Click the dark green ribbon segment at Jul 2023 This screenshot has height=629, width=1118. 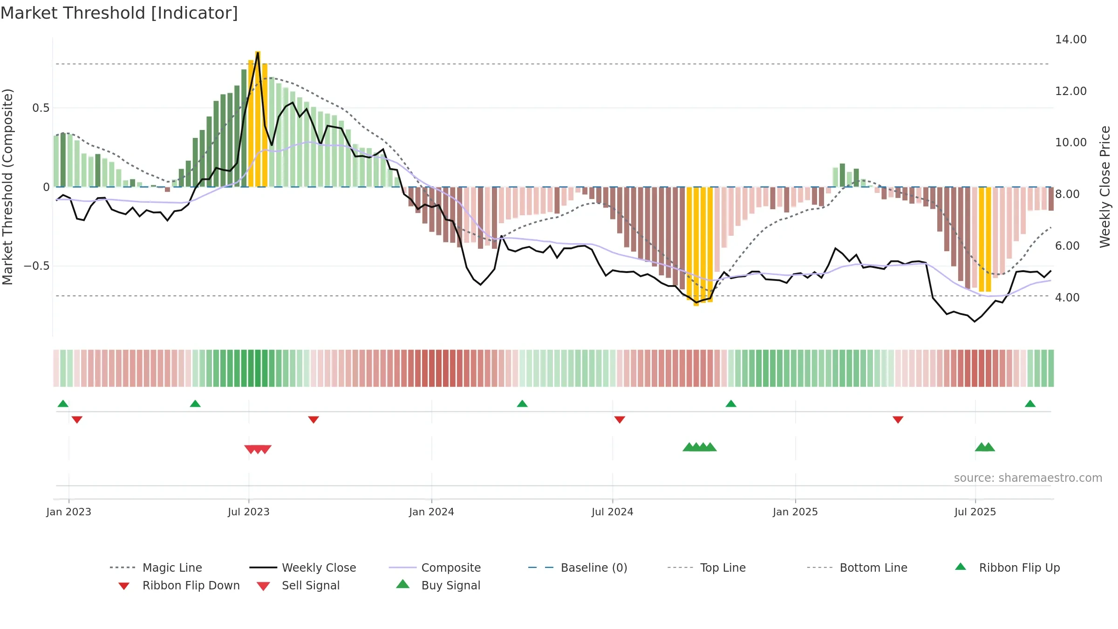point(251,368)
